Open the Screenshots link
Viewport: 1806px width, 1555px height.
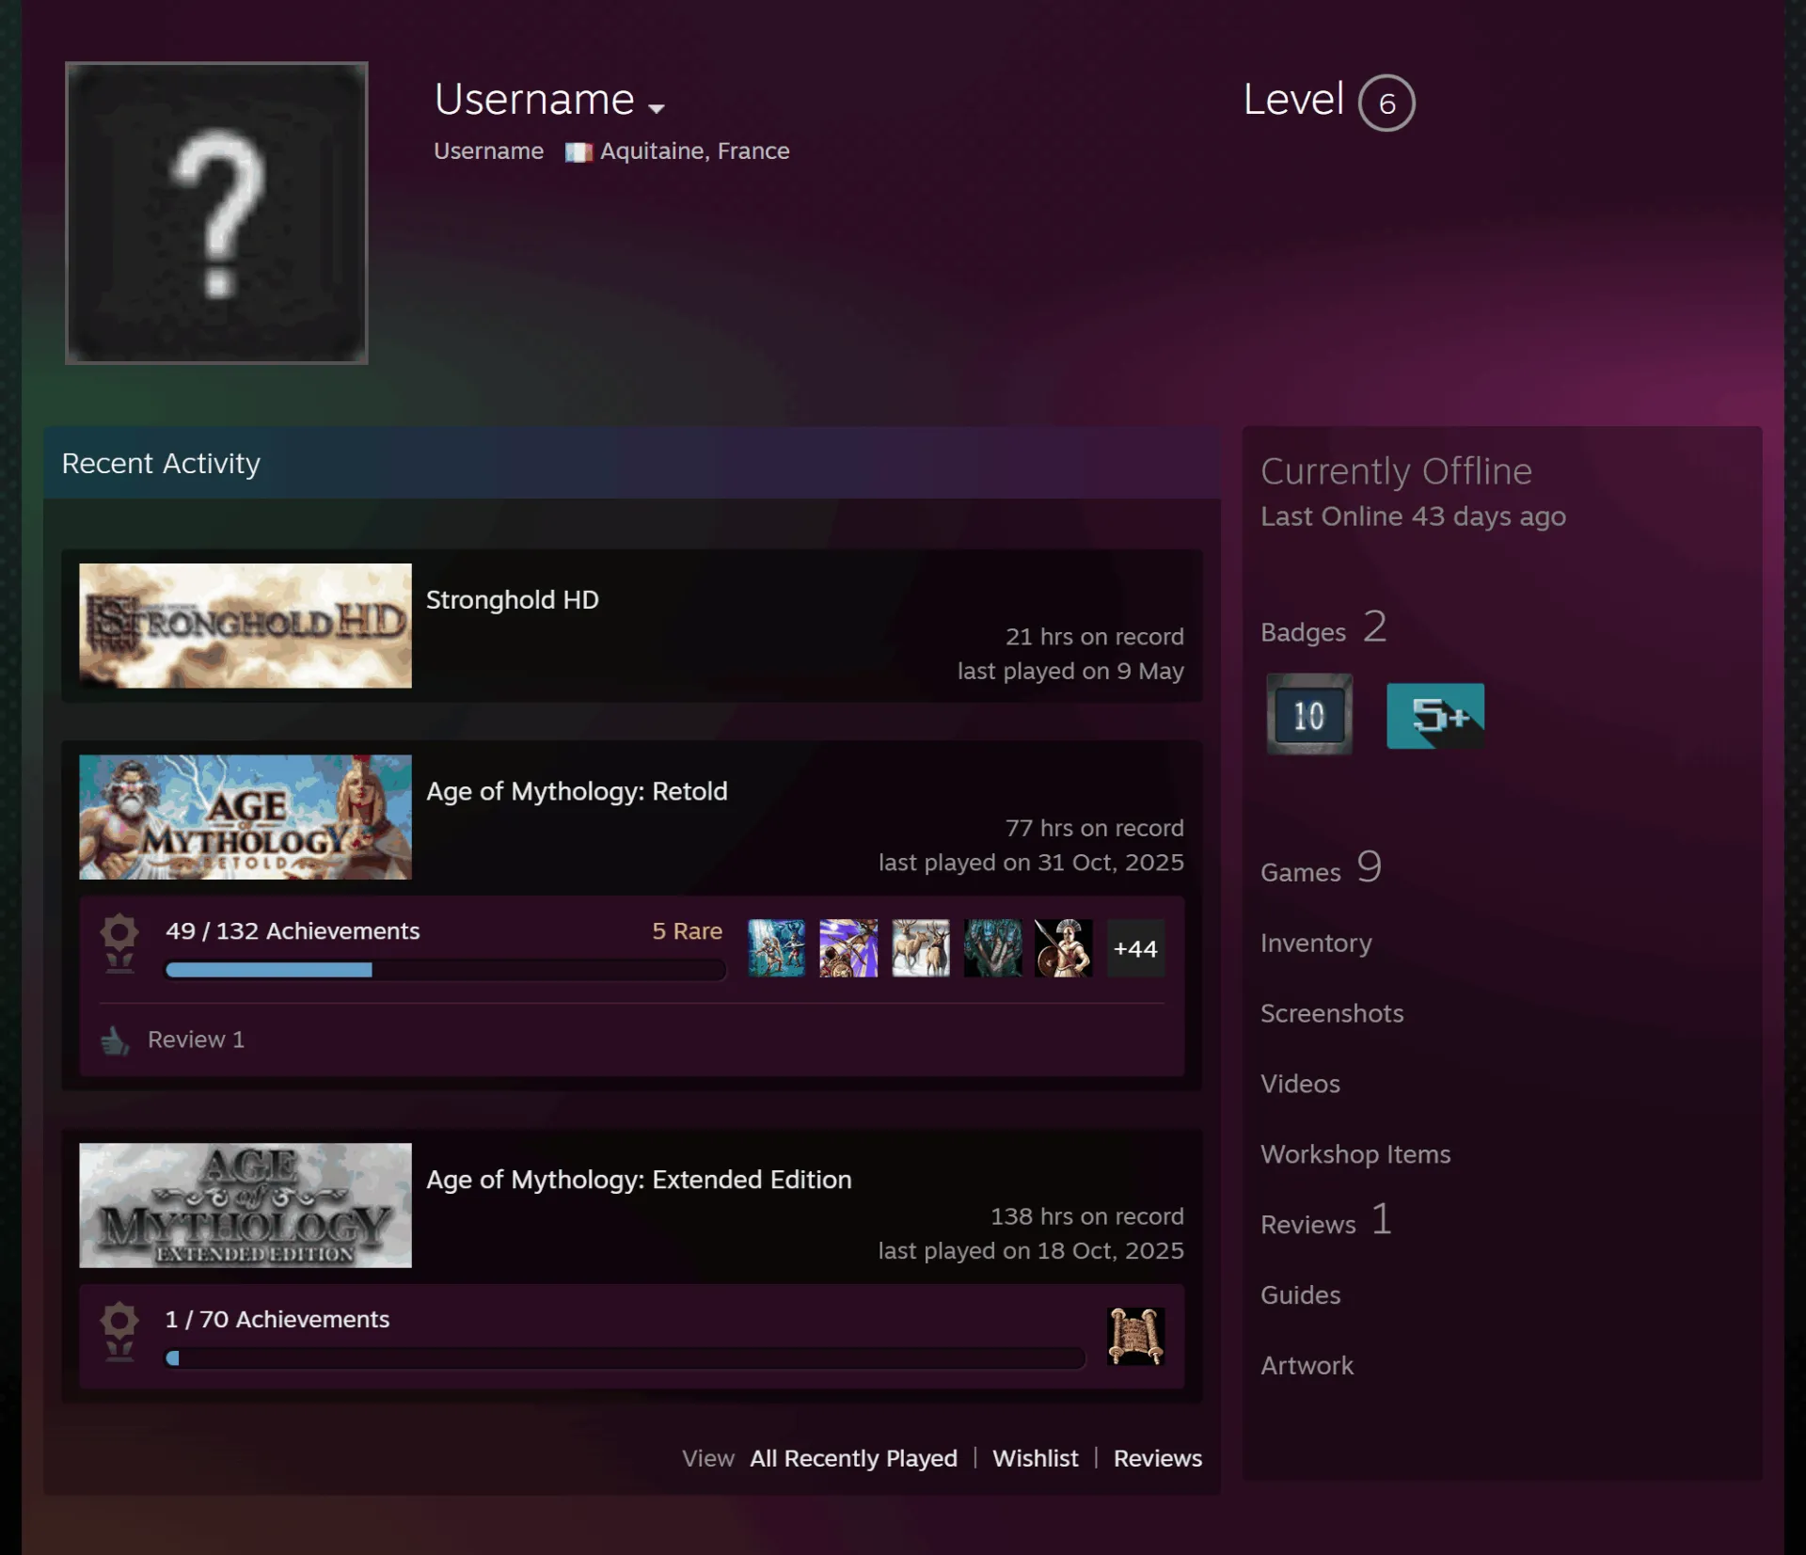point(1332,1013)
